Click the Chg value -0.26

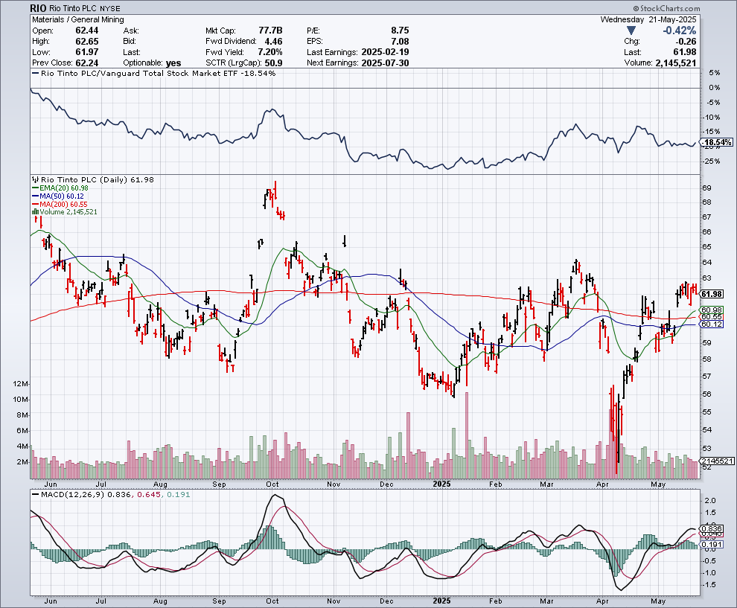tap(685, 42)
